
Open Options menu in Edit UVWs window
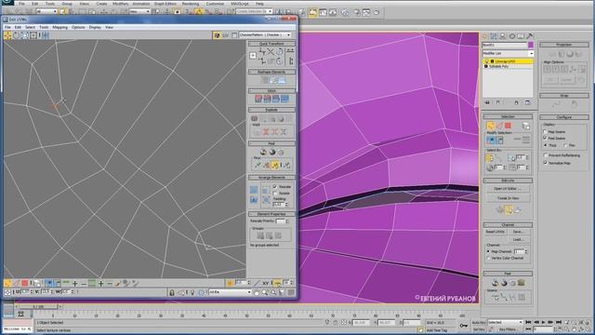click(78, 27)
